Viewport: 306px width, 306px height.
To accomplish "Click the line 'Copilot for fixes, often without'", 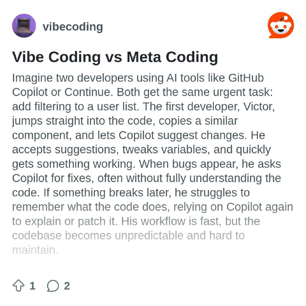I will point(146,178).
